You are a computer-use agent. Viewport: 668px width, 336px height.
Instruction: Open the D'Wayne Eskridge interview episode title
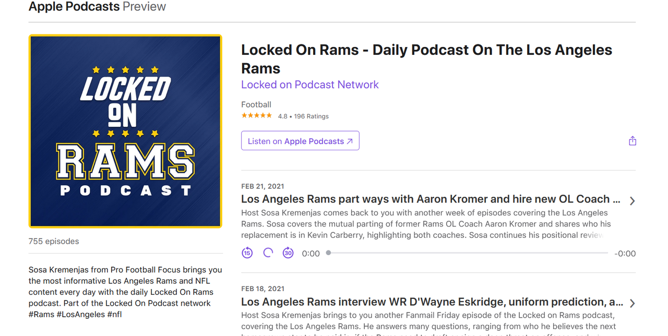pyautogui.click(x=432, y=302)
